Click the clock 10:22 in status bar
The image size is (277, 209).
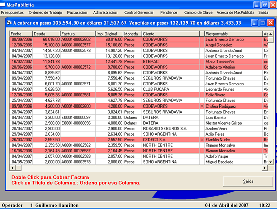[265, 205]
